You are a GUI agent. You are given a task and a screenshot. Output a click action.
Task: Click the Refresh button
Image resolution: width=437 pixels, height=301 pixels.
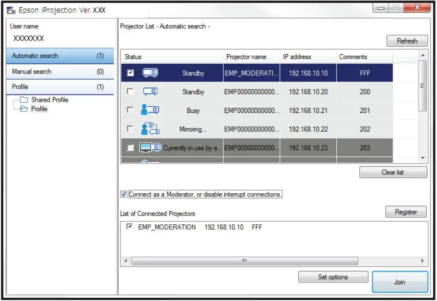[x=407, y=41]
